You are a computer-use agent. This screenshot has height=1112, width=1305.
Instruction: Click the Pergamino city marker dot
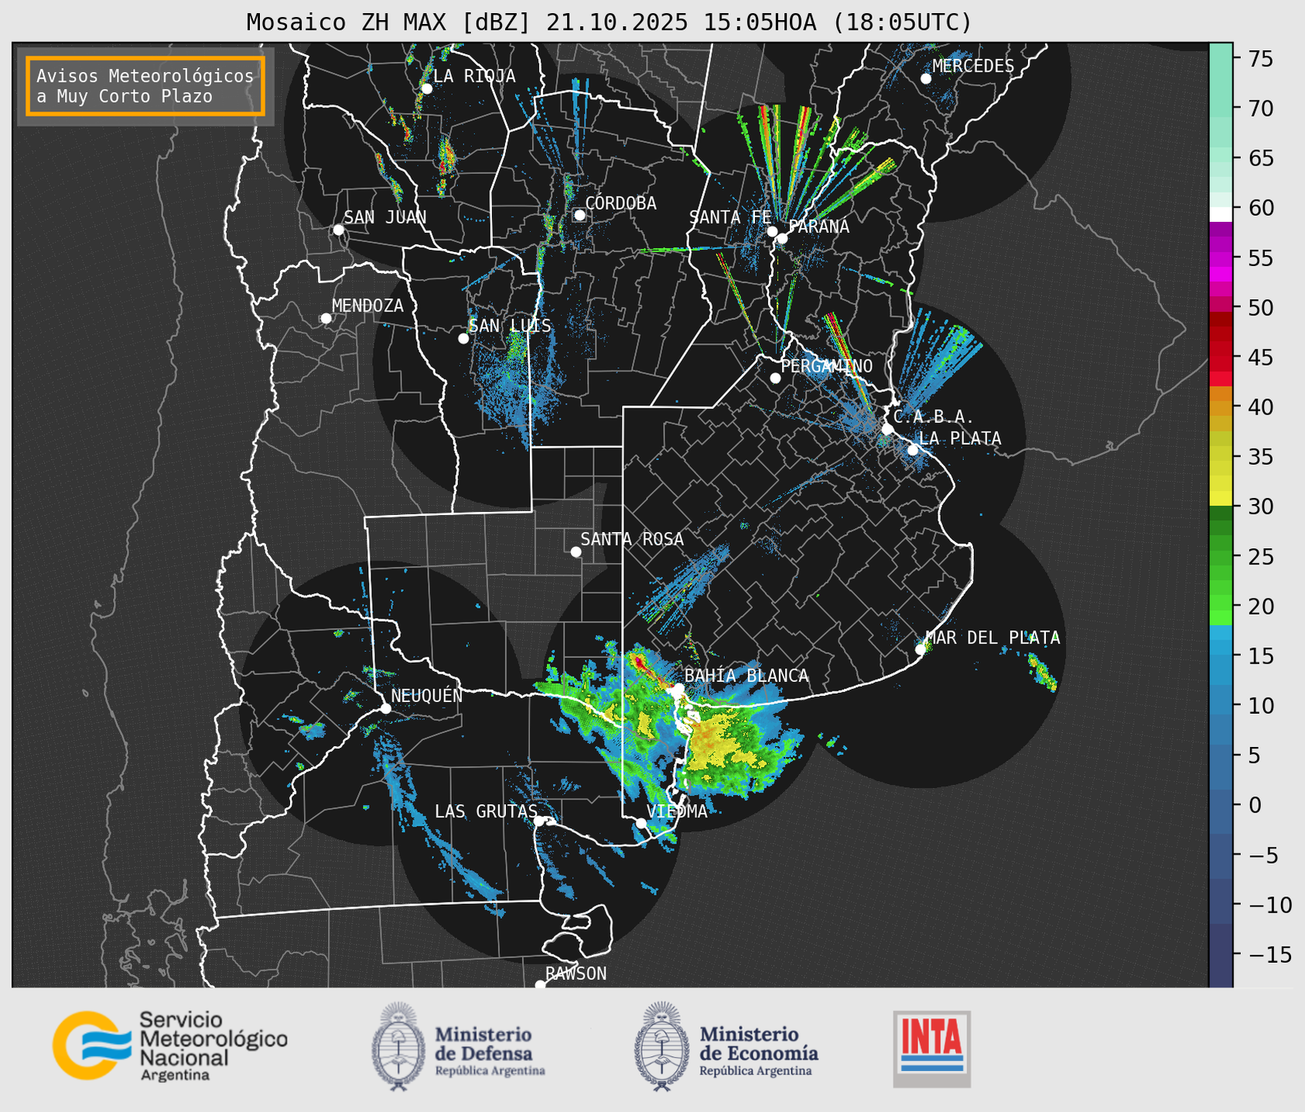click(775, 378)
